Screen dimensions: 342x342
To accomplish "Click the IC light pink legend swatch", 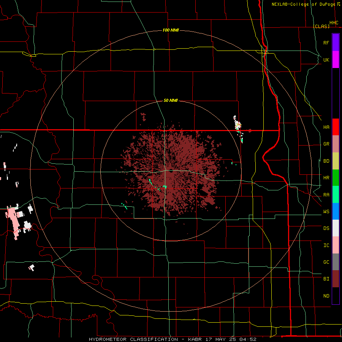I will [x=336, y=245].
